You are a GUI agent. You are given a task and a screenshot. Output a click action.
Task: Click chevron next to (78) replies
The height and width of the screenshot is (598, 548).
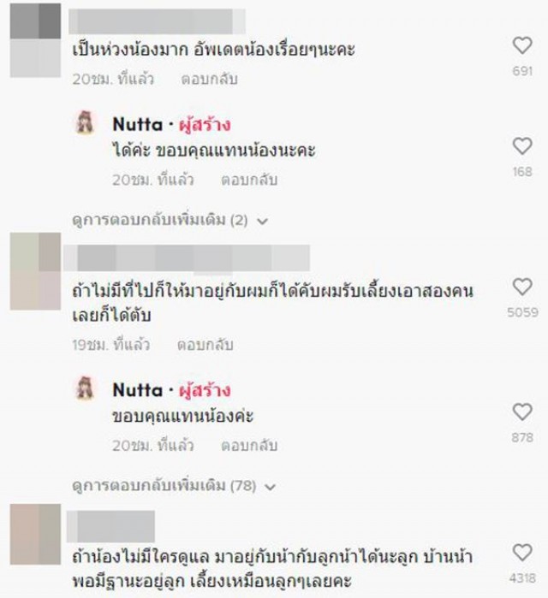pos(270,487)
